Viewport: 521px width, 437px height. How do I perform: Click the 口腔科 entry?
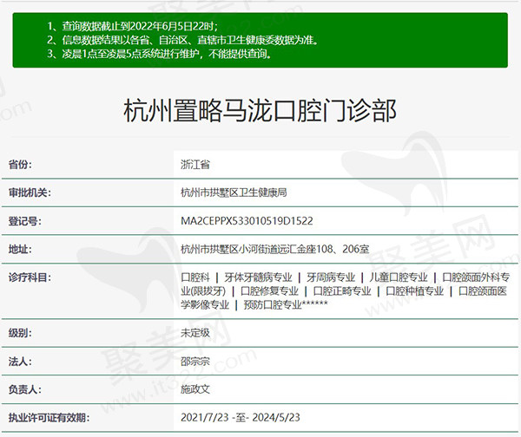(x=195, y=277)
